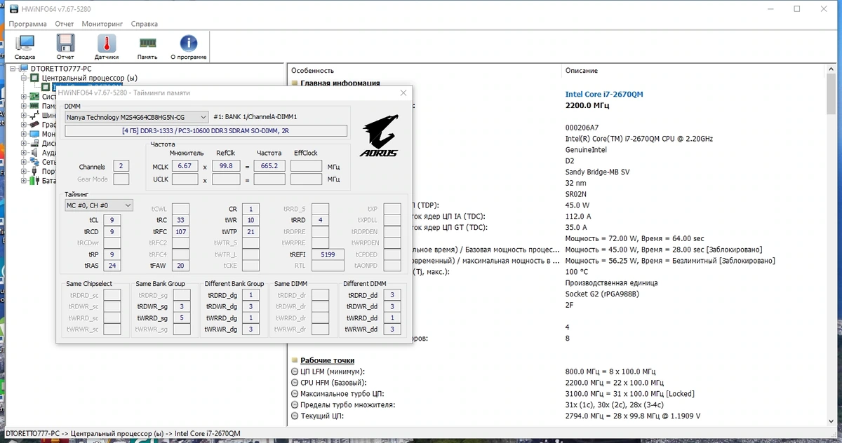The image size is (842, 443).
Task: Click the Socket G2 (rPGA988B) value
Action: pyautogui.click(x=602, y=294)
